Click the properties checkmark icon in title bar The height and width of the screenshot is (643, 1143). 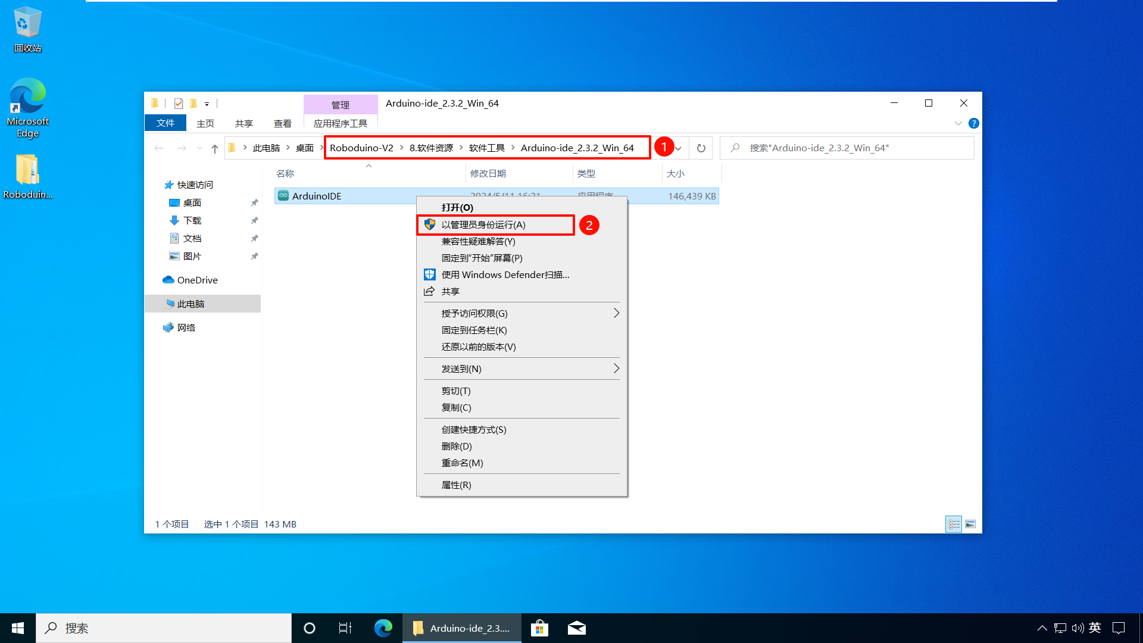point(178,104)
